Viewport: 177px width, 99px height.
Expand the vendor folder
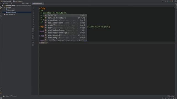tap(4, 7)
